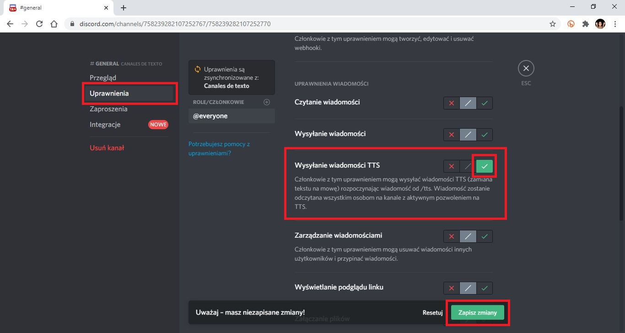Go to the browser home page
This screenshot has width=625, height=333.
[x=54, y=24]
